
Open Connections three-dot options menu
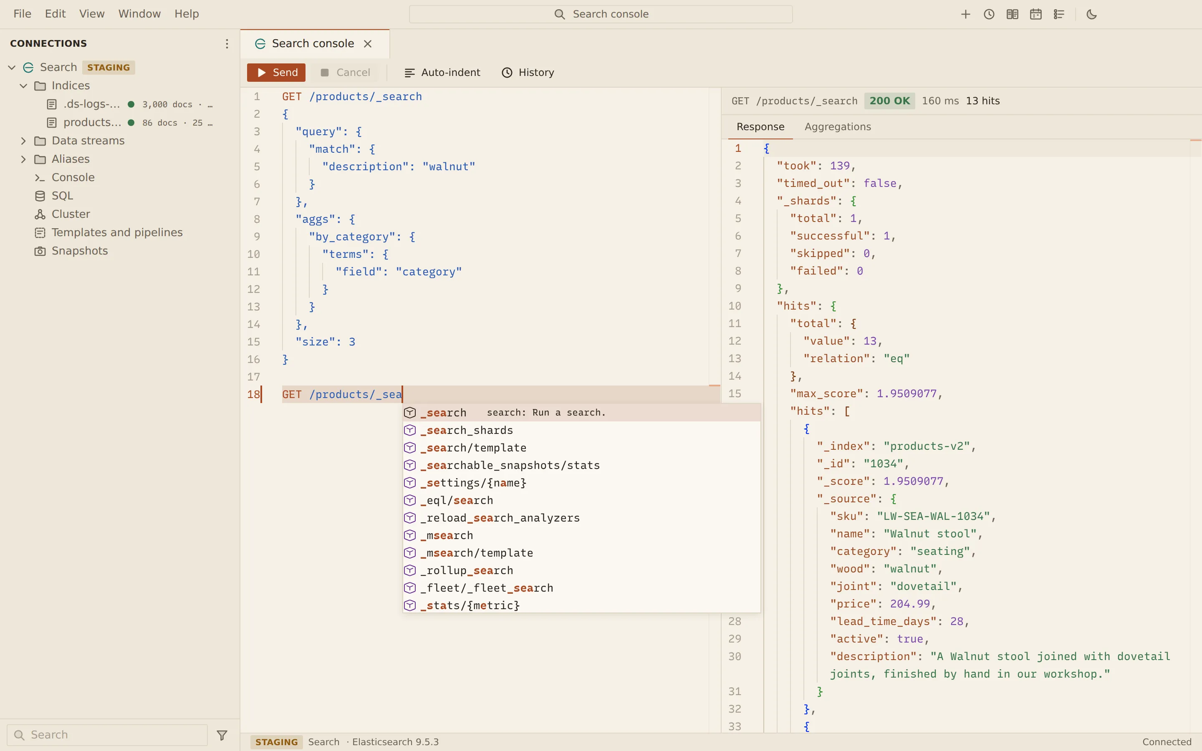(x=227, y=44)
